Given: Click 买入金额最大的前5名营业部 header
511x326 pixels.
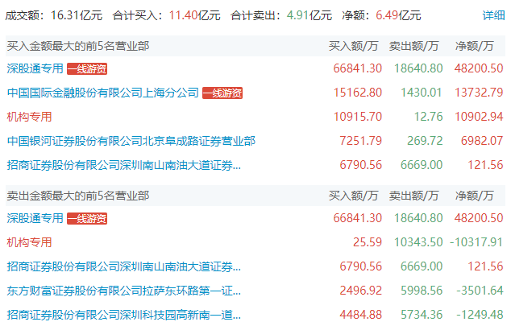Looking at the screenshot, I should click(x=78, y=46).
